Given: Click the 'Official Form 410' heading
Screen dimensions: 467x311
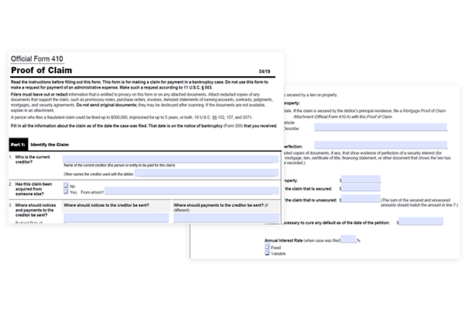Looking at the screenshot, I should (x=37, y=58).
